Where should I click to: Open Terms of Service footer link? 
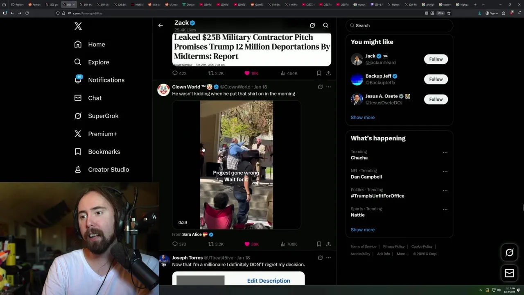pyautogui.click(x=364, y=247)
